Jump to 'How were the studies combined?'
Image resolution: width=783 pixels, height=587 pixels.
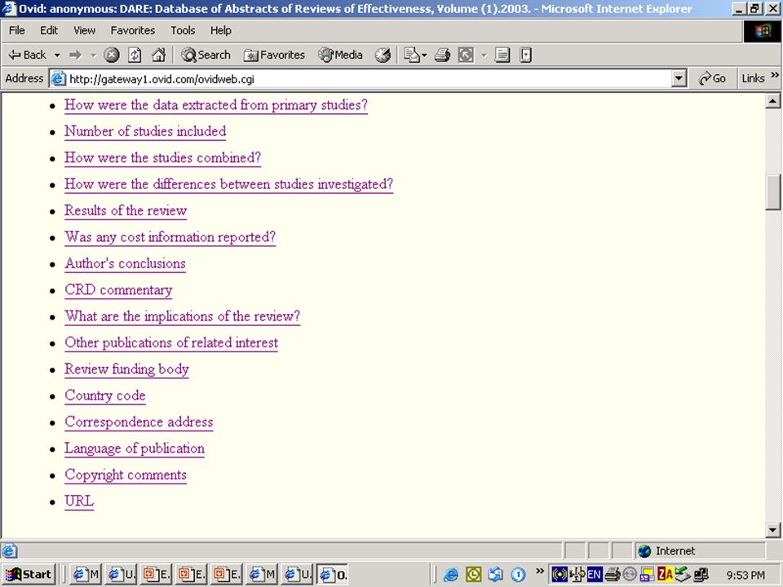[x=163, y=158]
